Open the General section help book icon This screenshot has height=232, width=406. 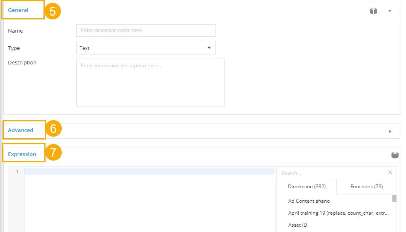373,11
